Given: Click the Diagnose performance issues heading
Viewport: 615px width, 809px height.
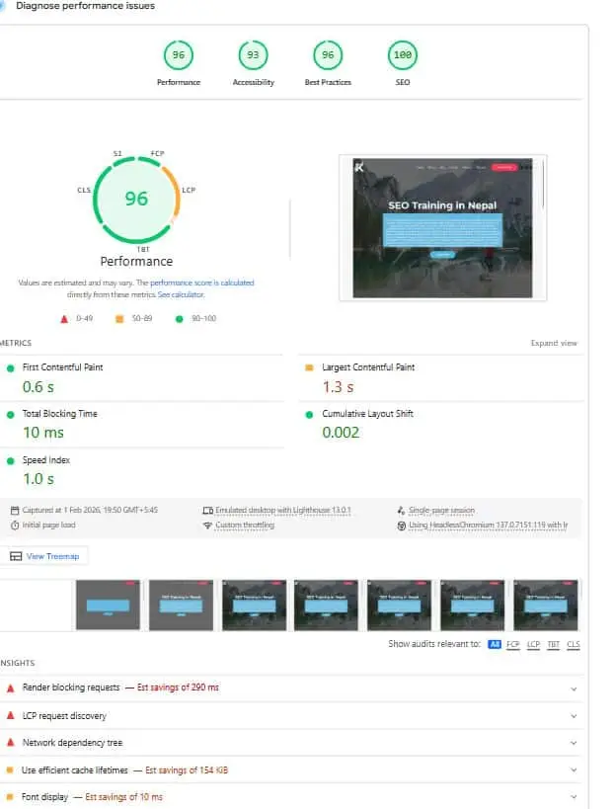Looking at the screenshot, I should tap(85, 6).
